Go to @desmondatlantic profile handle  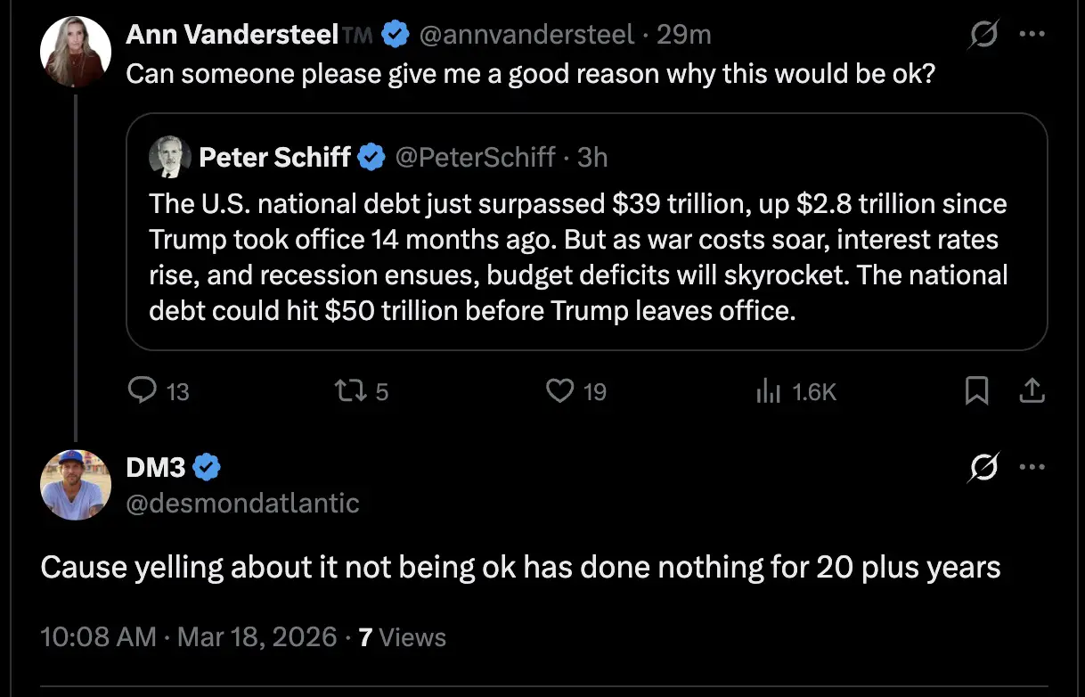242,503
